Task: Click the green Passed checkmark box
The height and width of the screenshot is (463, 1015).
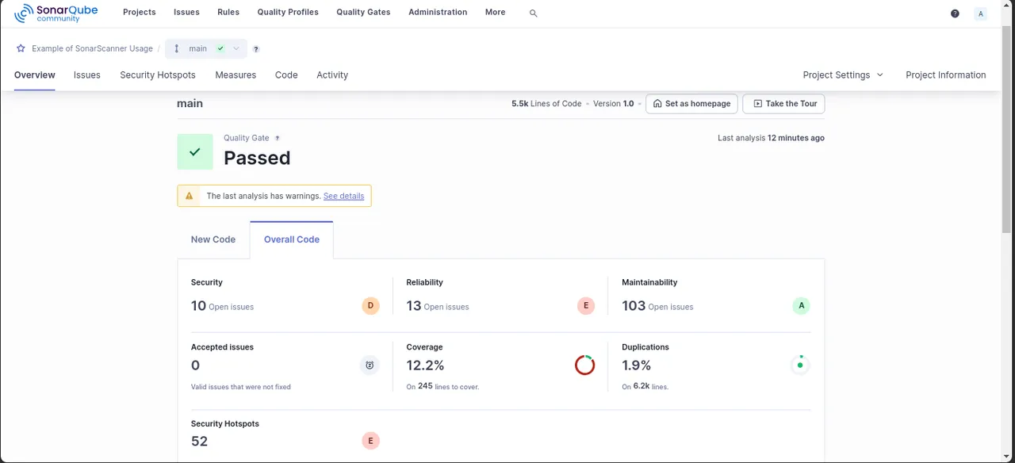Action: pos(195,151)
